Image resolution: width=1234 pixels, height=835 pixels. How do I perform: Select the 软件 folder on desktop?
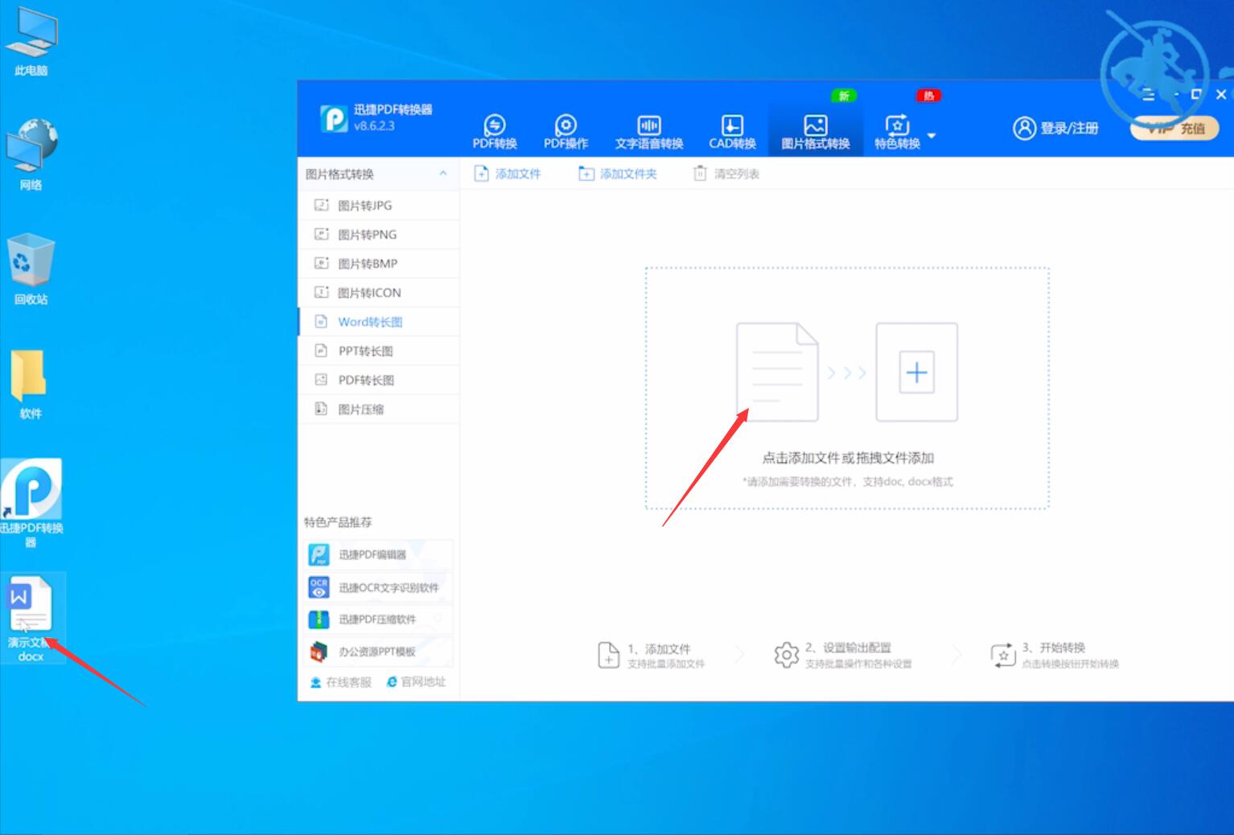pyautogui.click(x=31, y=385)
